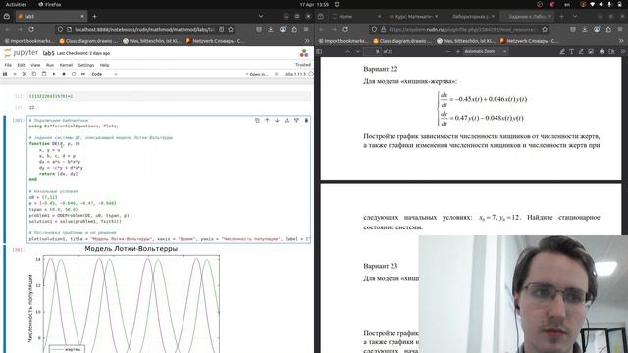628x353 pixels.
Task: Bookmark the localhost page with star icon
Action: (231, 29)
